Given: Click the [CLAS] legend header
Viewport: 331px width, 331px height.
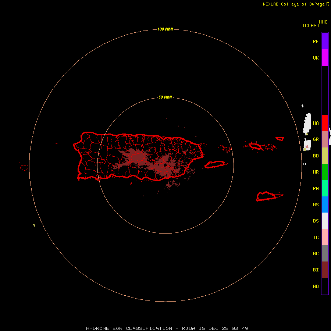Looking at the screenshot, I should (311, 25).
